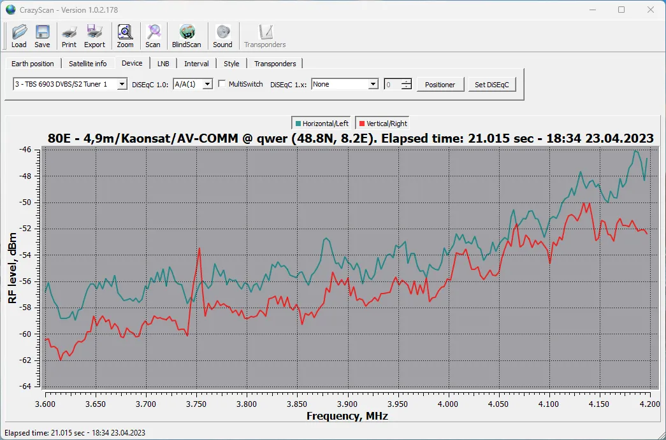Toggle the Sound icon

coord(222,36)
